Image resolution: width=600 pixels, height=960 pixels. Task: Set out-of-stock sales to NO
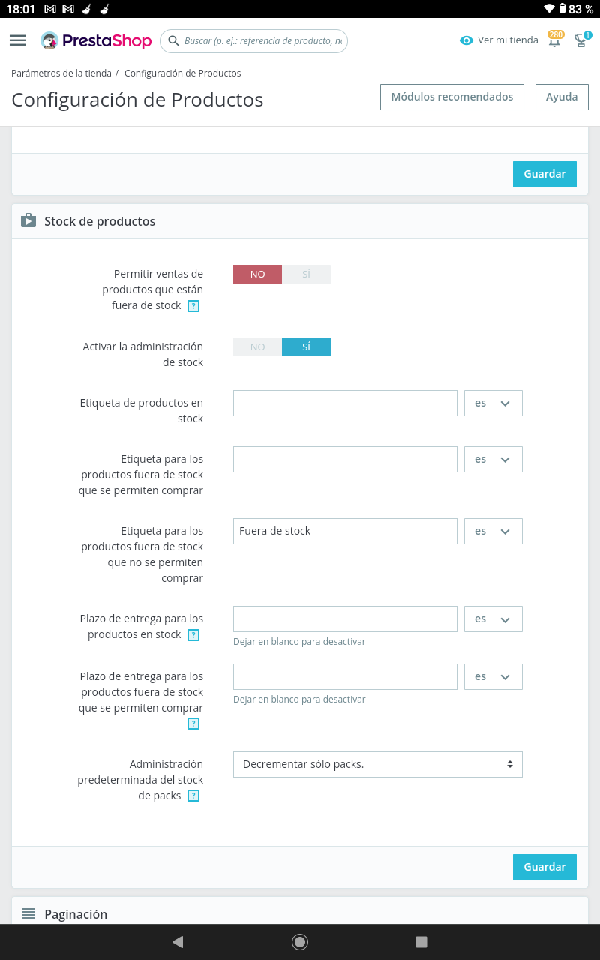point(257,274)
